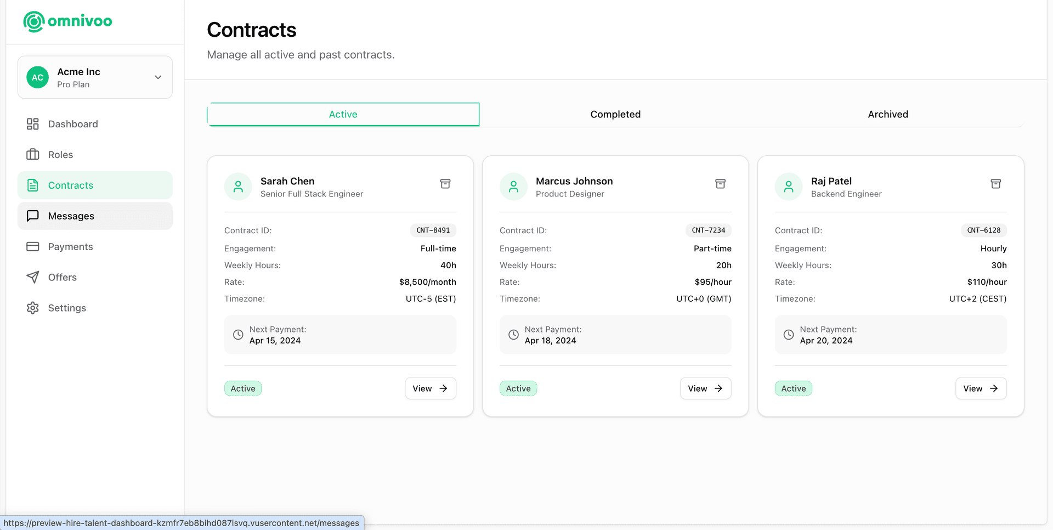The height and width of the screenshot is (530, 1053).
Task: View Sarah Chen's contract details
Action: coord(430,388)
